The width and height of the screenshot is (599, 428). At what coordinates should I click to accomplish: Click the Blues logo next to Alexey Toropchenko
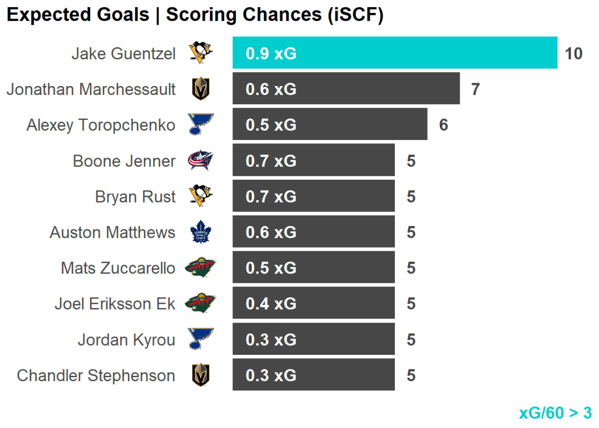pyautogui.click(x=201, y=125)
